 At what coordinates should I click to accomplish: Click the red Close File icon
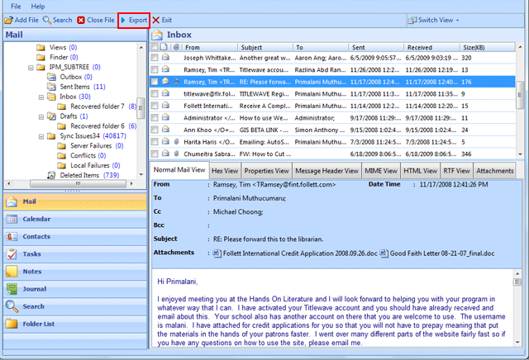[81, 20]
